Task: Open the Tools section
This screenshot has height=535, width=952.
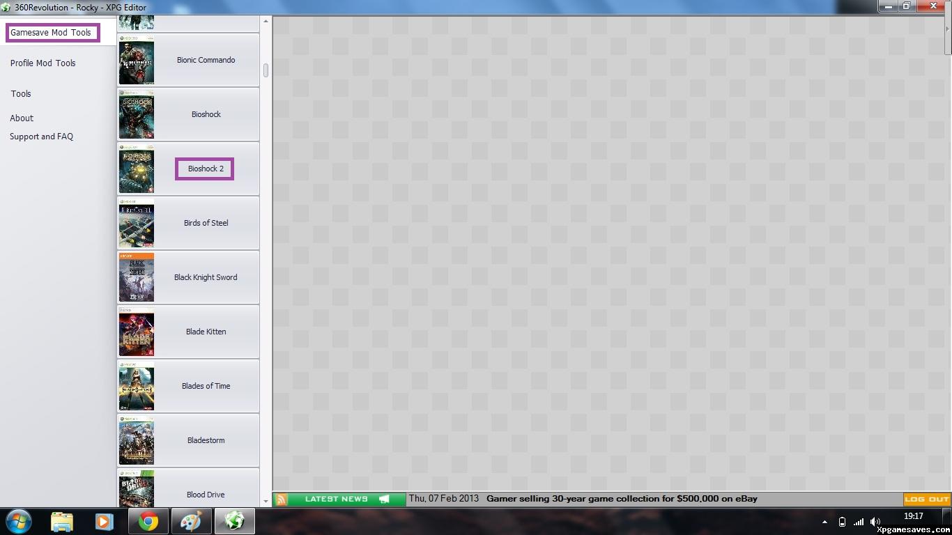Action: tap(21, 94)
